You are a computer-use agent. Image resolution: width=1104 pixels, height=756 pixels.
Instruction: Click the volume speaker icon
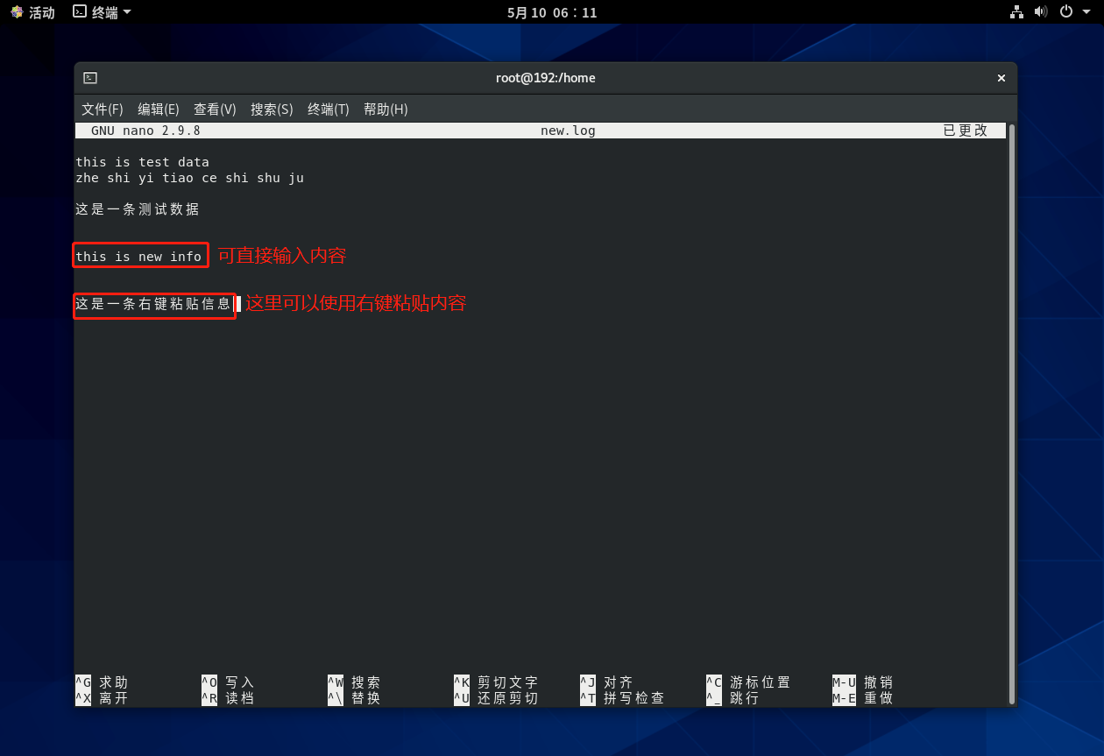pyautogui.click(x=1041, y=12)
